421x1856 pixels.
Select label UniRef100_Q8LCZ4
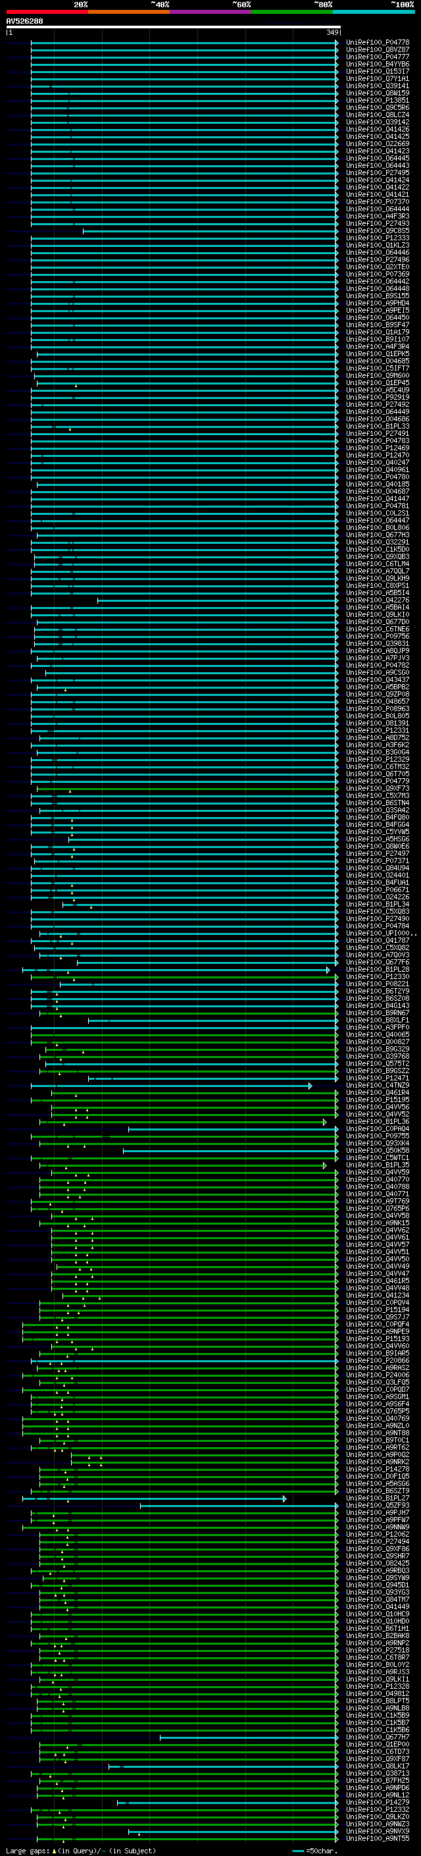click(378, 115)
